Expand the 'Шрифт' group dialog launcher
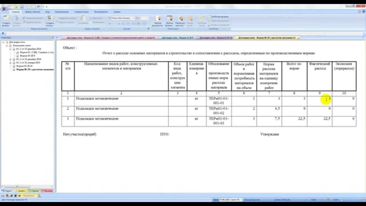This screenshot has width=366, height=206. pyautogui.click(x=148, y=29)
